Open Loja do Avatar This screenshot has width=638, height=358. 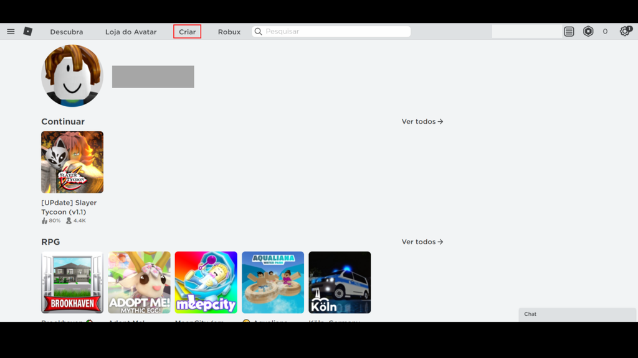point(131,32)
